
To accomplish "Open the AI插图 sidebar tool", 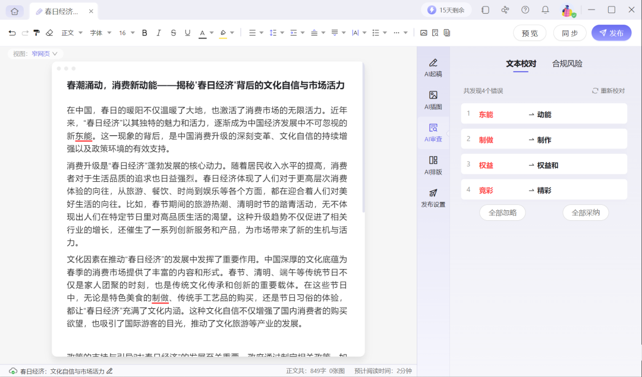I will [x=433, y=100].
